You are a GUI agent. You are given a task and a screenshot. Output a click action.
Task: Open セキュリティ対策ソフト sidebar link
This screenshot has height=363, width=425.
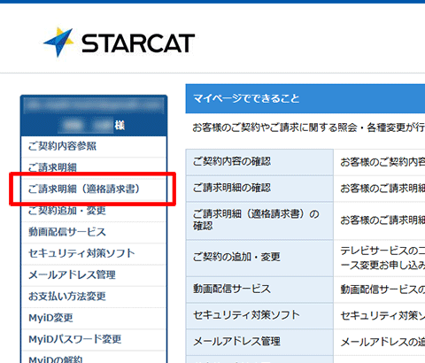[94, 253]
